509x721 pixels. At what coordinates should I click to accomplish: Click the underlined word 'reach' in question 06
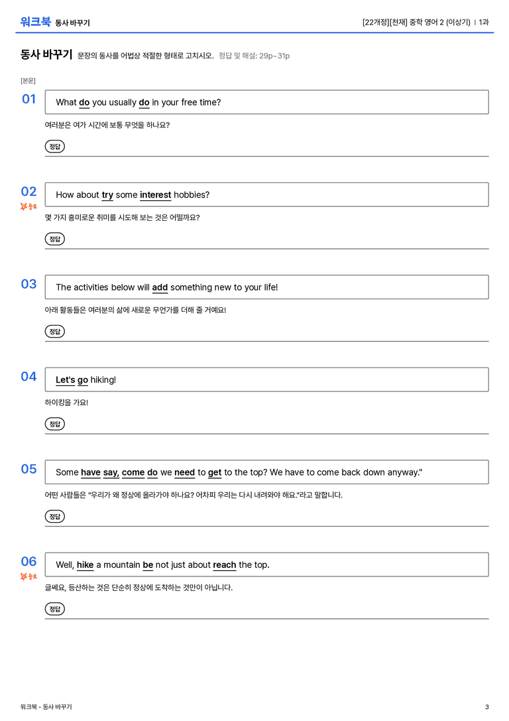pos(224,564)
